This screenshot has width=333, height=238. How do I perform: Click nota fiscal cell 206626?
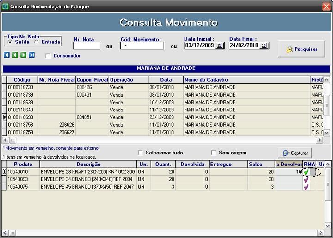coord(57,125)
